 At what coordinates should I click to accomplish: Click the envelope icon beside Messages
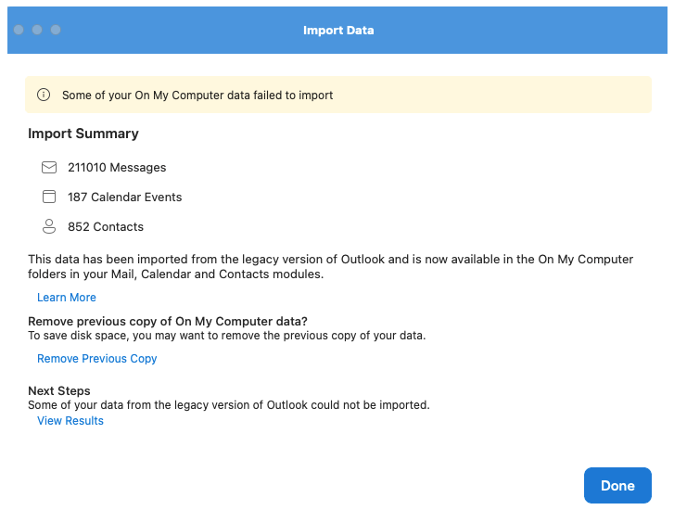(49, 168)
